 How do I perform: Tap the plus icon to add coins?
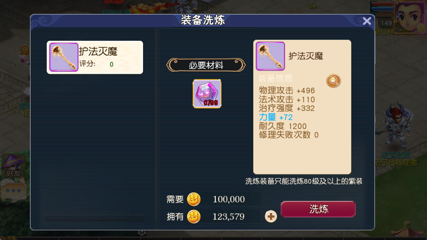pos(271,216)
